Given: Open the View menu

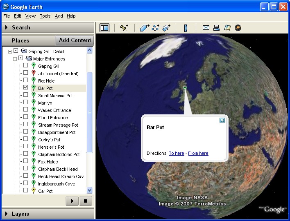Looking at the screenshot, I should tap(30, 16).
